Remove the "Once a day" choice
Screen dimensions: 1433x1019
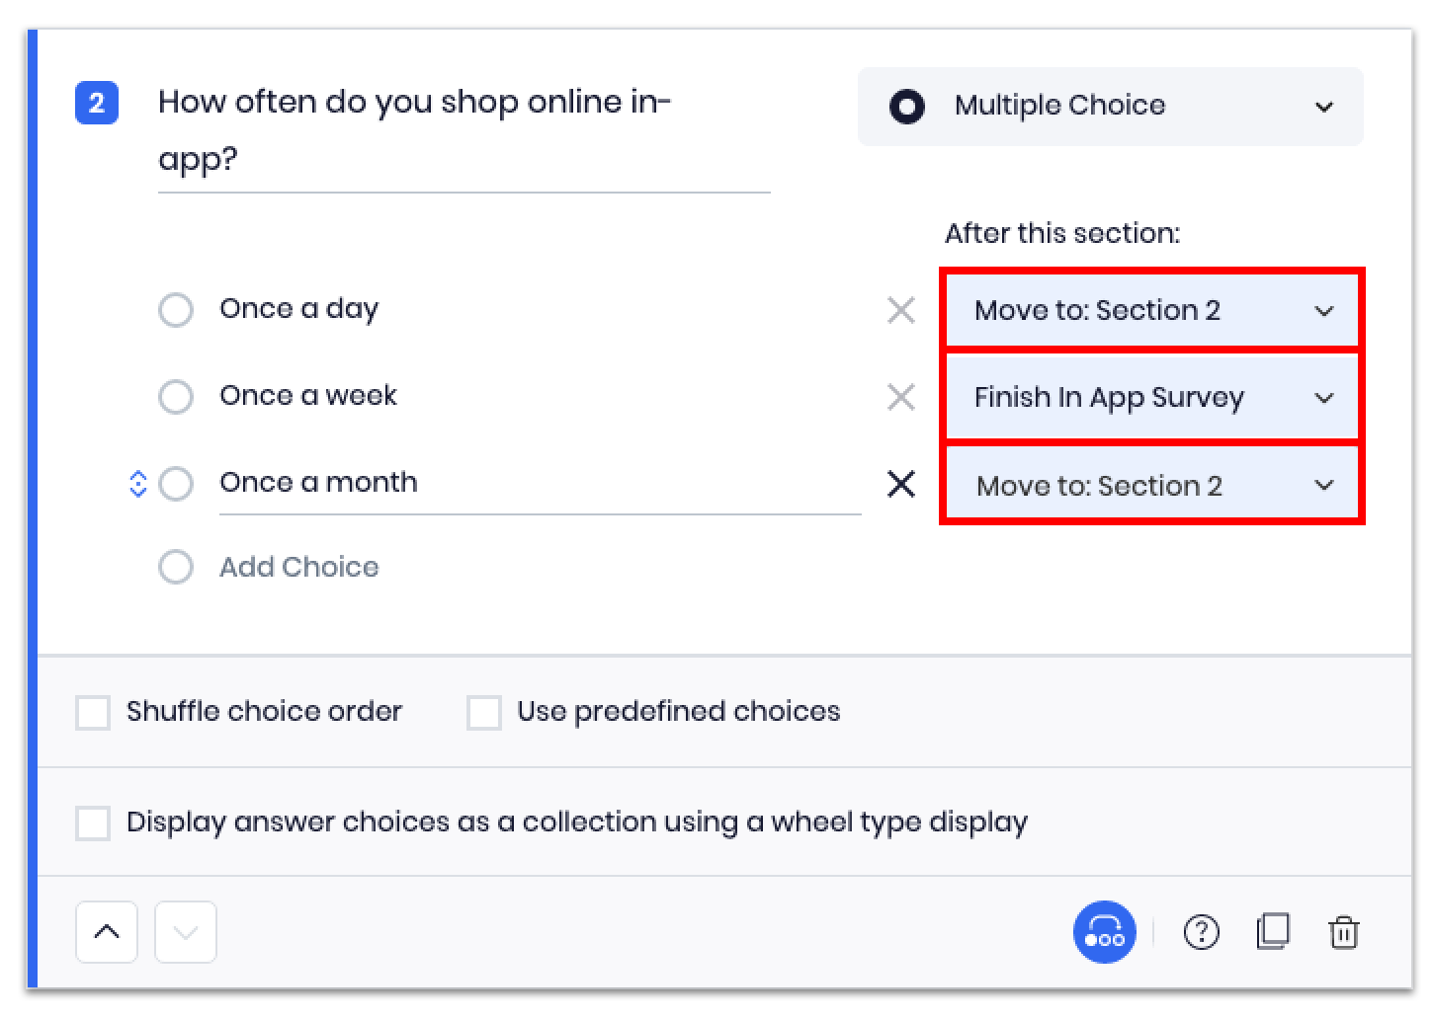[900, 311]
